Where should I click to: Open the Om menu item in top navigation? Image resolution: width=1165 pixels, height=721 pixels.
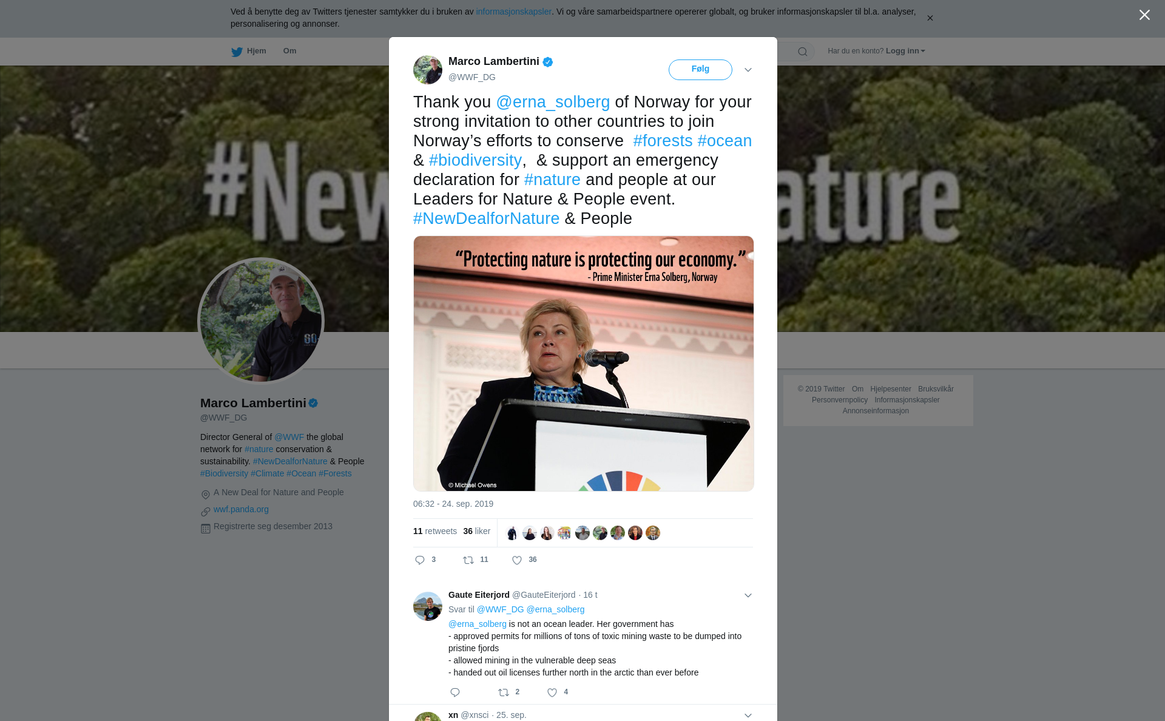[x=289, y=51]
